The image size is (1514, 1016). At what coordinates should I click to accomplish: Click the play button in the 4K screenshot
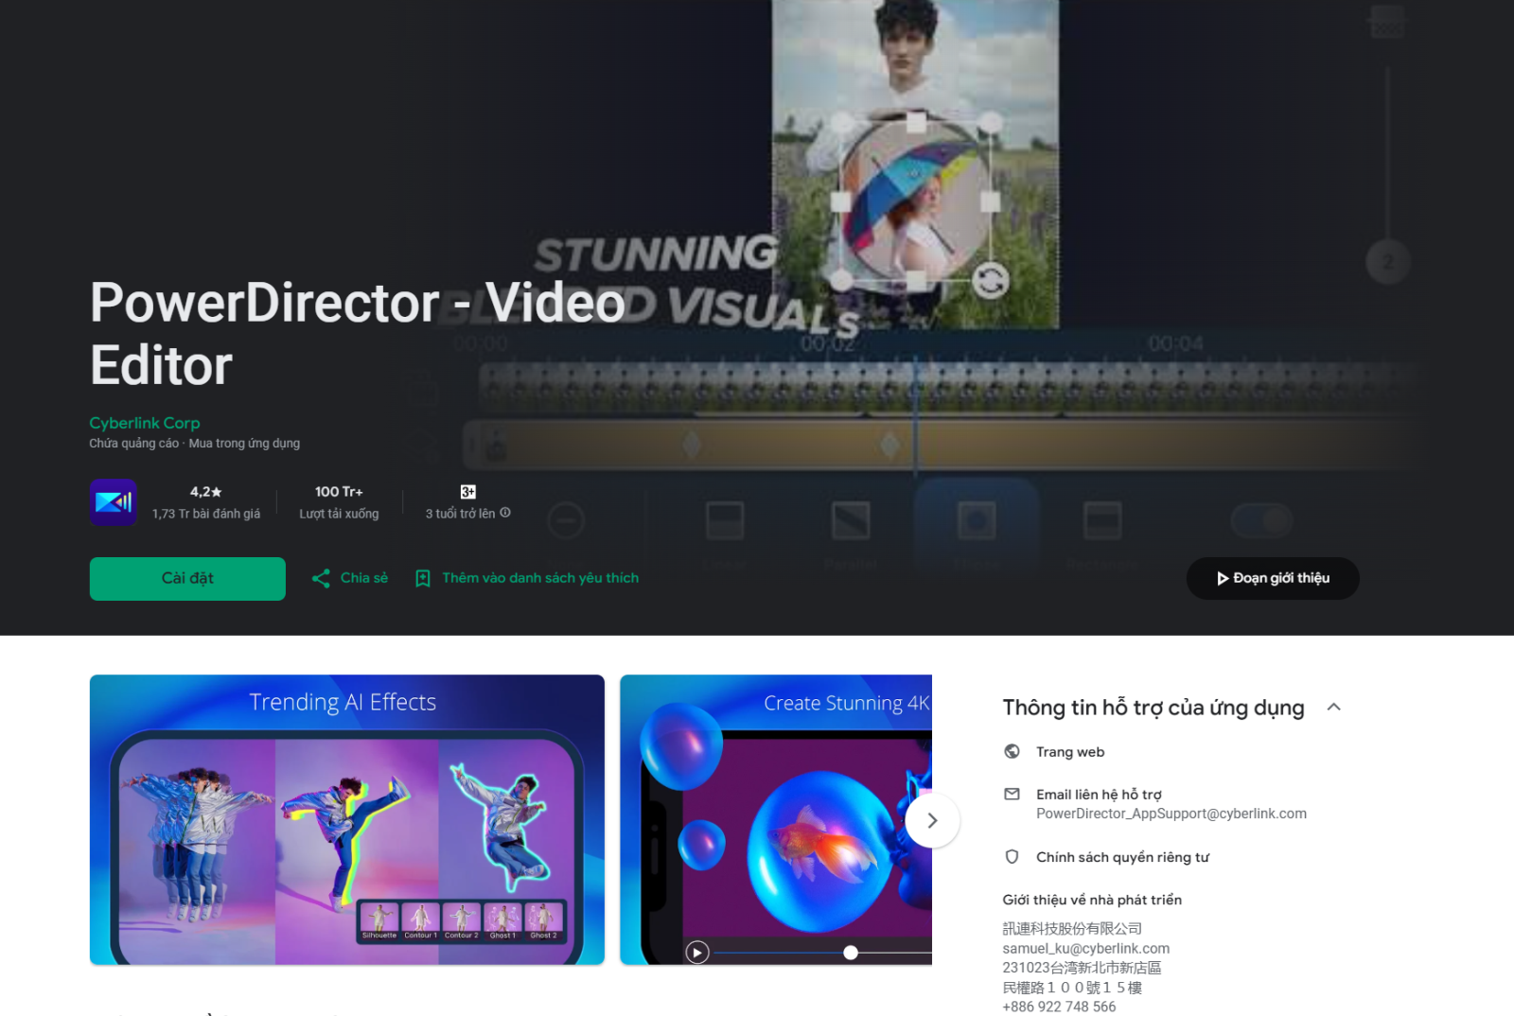697,953
